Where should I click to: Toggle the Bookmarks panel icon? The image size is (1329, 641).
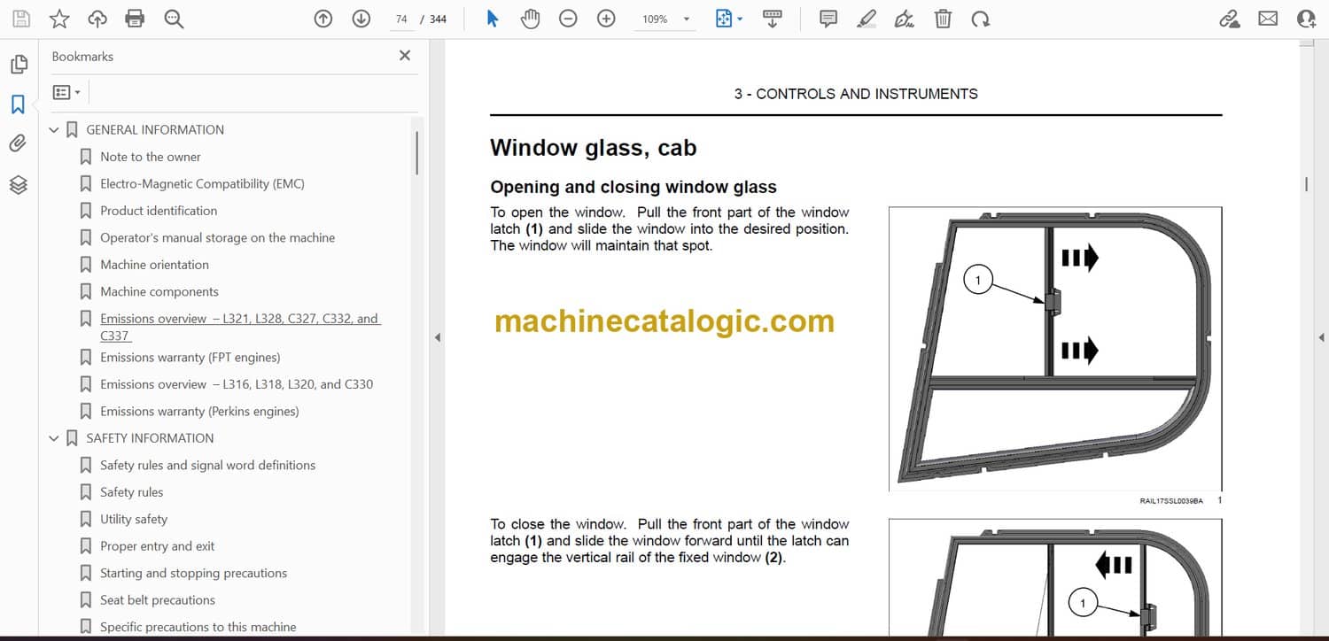pyautogui.click(x=19, y=104)
